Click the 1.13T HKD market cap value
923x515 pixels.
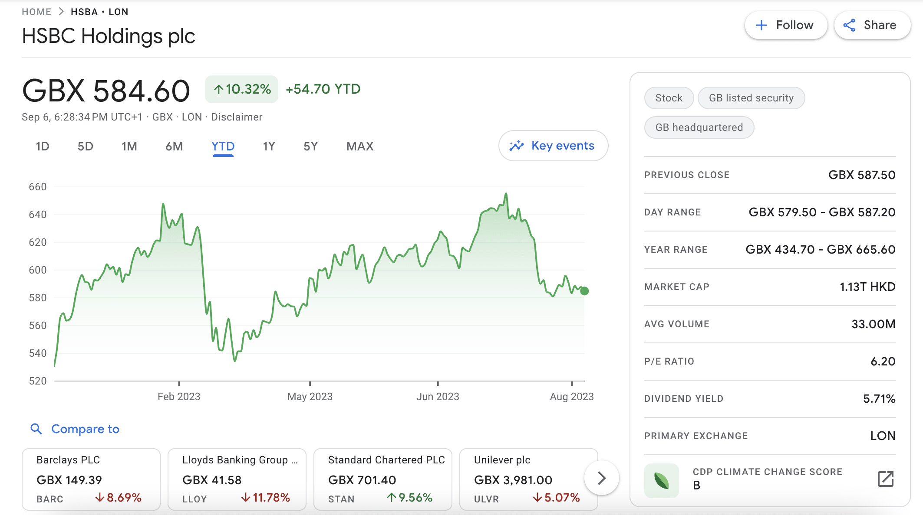point(867,287)
